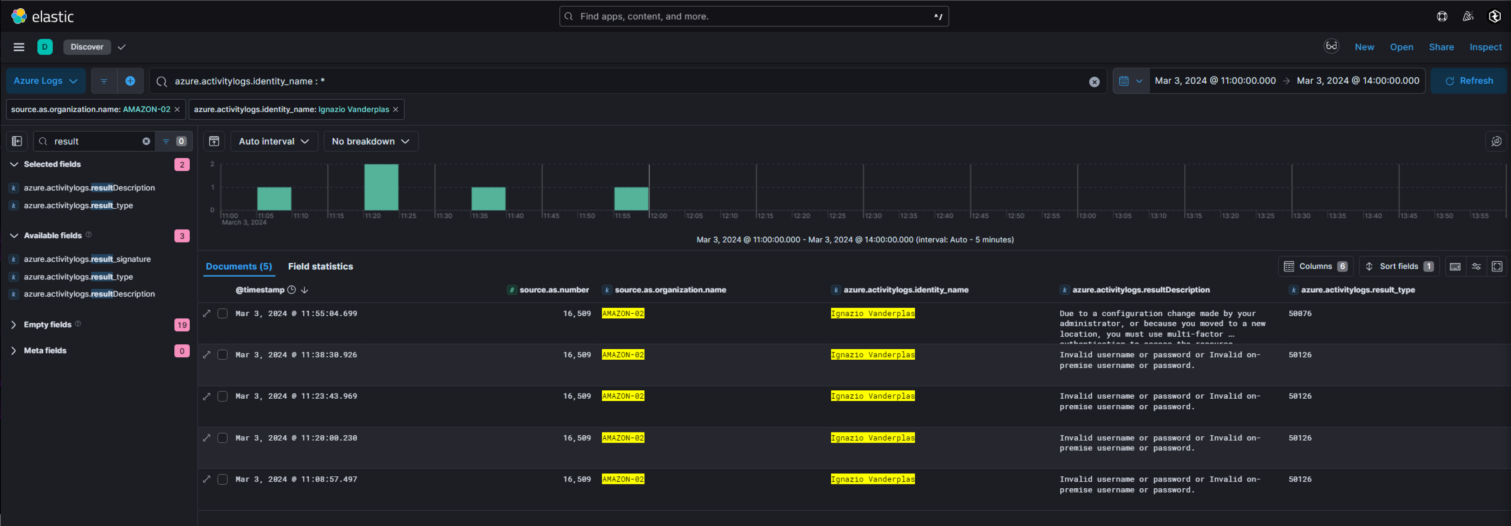Viewport: 1511px width, 526px height.
Task: Clear the 'result' field search text
Action: (145, 141)
